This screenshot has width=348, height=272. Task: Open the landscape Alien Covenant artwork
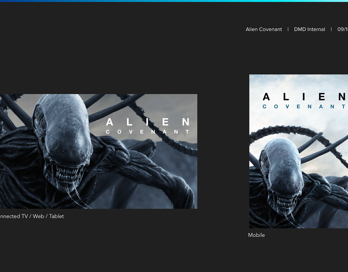[x=98, y=151]
